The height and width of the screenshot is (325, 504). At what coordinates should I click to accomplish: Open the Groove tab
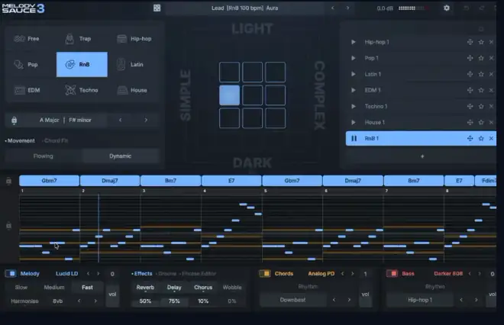tap(166, 274)
